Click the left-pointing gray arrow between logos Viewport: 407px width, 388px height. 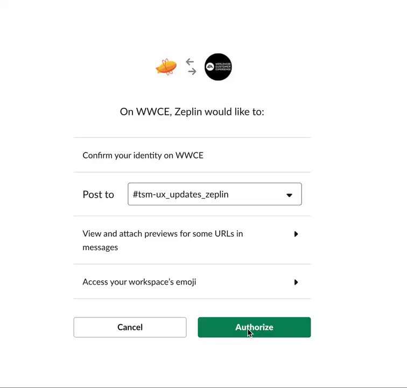point(190,62)
